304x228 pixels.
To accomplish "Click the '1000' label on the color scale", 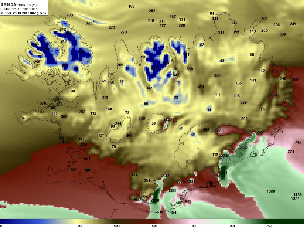I will coord(194,226).
